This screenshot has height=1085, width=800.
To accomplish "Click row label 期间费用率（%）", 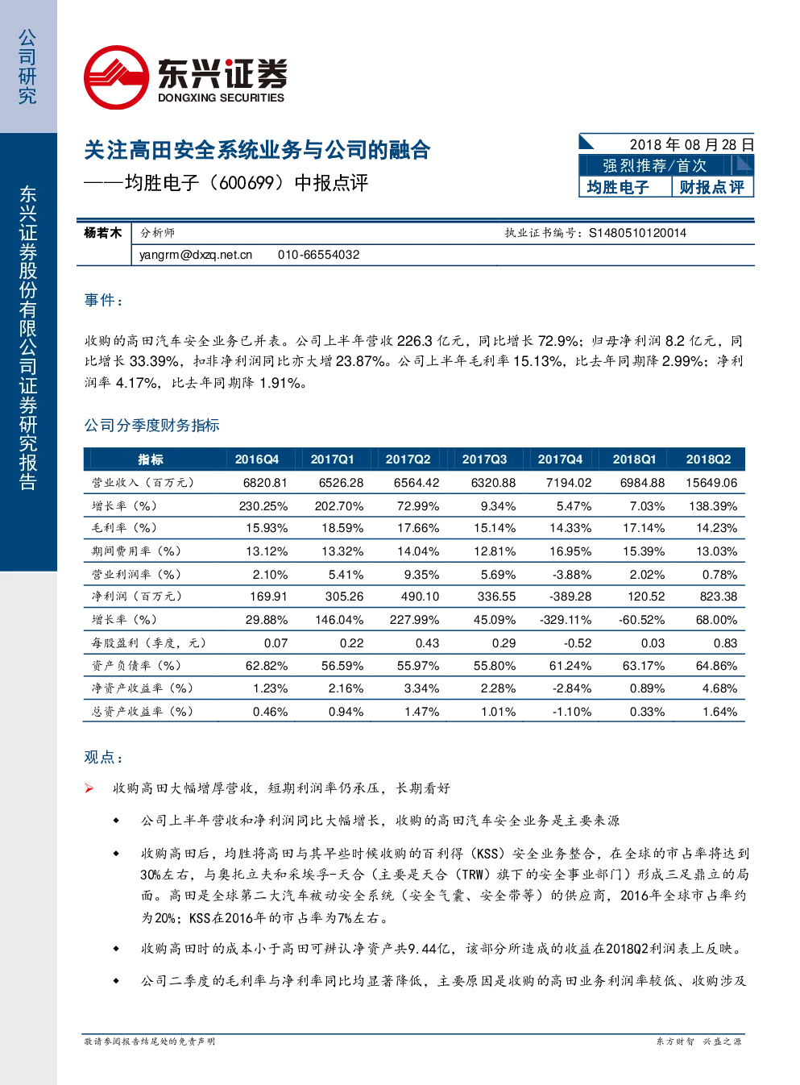I will click(136, 551).
